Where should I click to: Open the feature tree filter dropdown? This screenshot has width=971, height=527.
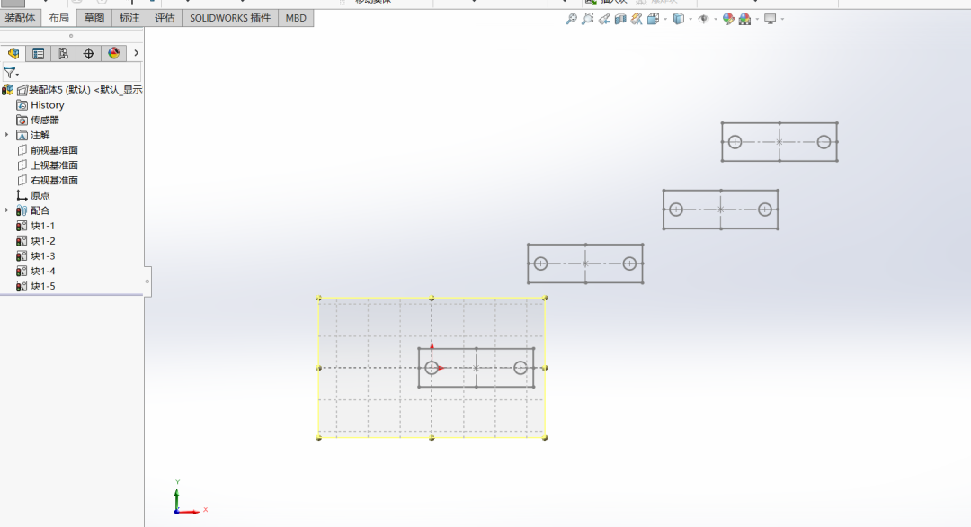pos(11,73)
